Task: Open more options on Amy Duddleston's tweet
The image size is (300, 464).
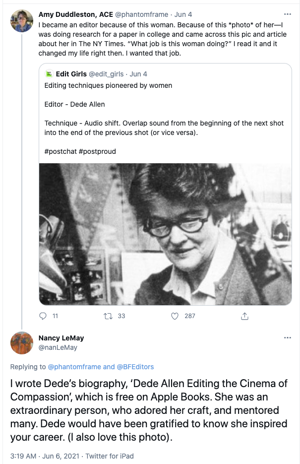Action: (x=287, y=13)
